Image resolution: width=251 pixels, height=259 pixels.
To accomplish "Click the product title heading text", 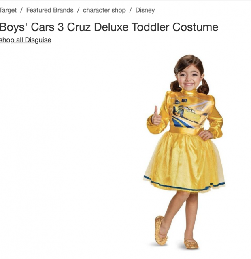I will tap(109, 27).
